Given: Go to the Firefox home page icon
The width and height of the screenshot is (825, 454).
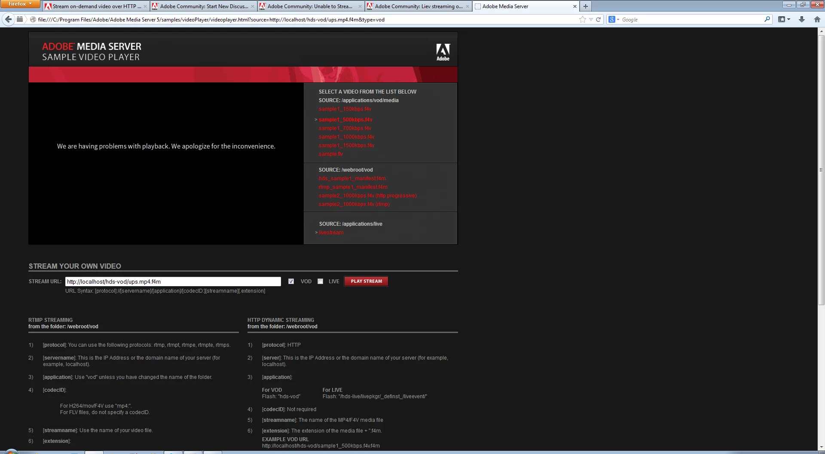Looking at the screenshot, I should (817, 19).
